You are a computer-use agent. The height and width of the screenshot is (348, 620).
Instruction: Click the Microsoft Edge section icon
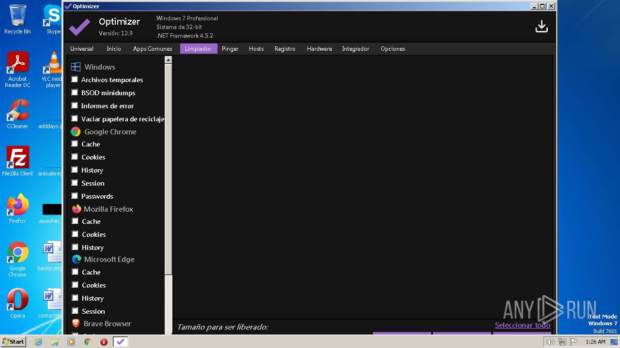point(77,259)
